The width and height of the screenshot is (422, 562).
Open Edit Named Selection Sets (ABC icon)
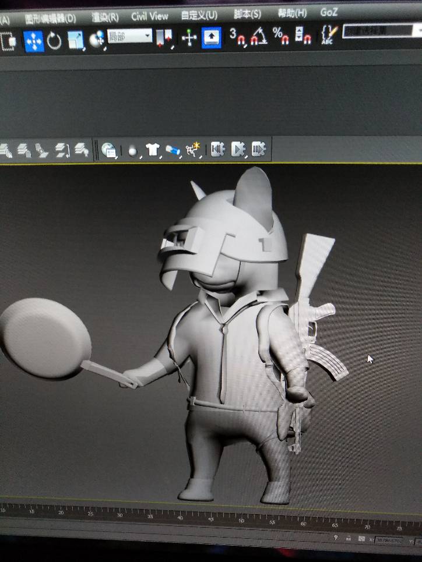(330, 34)
